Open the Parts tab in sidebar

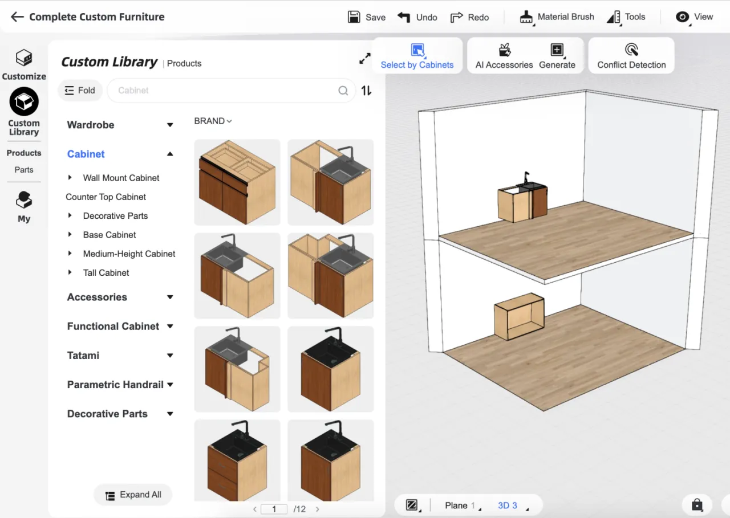coord(24,170)
